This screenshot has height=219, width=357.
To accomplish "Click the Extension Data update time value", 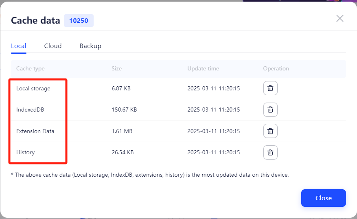I will tap(214, 131).
